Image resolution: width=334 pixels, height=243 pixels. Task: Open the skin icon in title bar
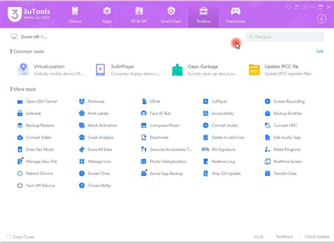(x=288, y=7)
